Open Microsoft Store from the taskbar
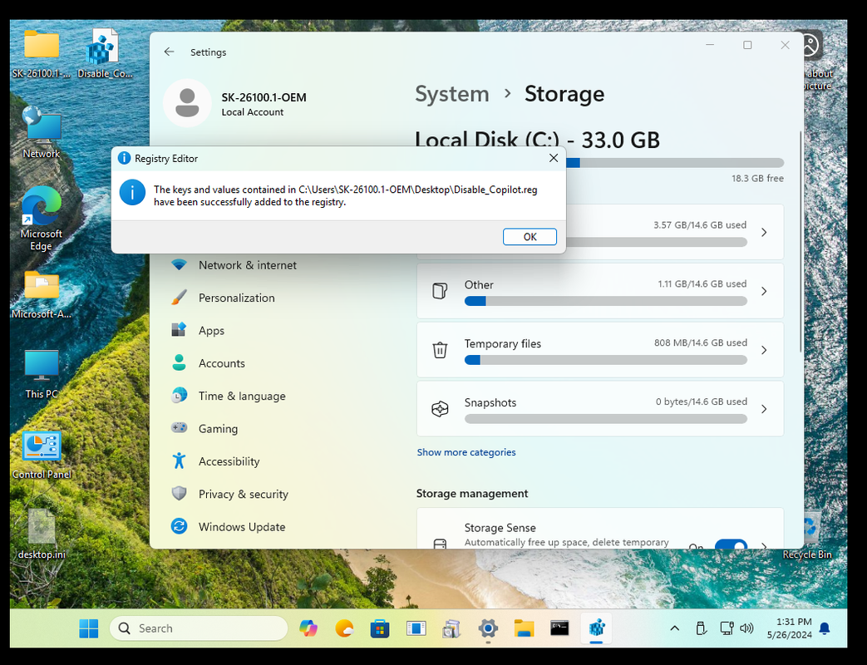 (380, 628)
